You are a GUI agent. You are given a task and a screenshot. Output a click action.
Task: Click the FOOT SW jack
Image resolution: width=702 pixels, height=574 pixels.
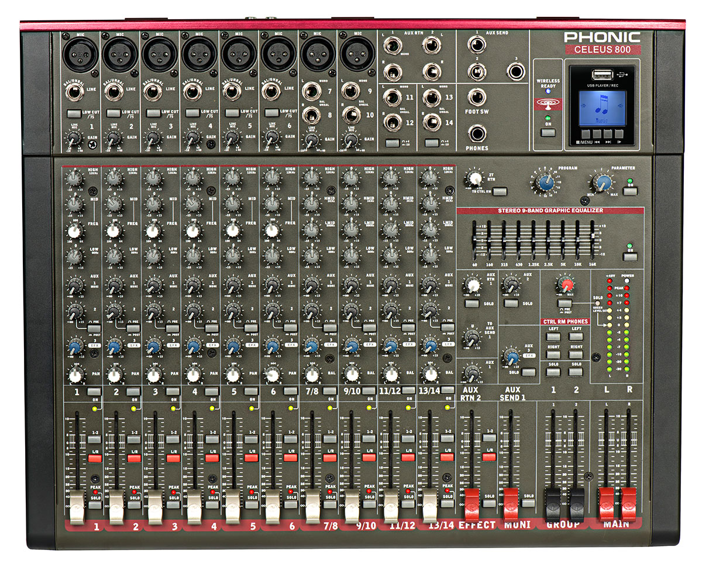[x=477, y=96]
